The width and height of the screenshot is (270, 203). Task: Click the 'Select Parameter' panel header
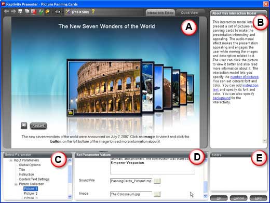pos(37,155)
